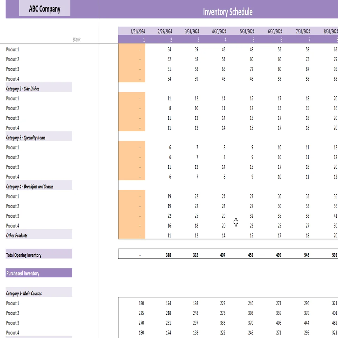Select Category 4 - Breakfast and Snacks label

30,187
